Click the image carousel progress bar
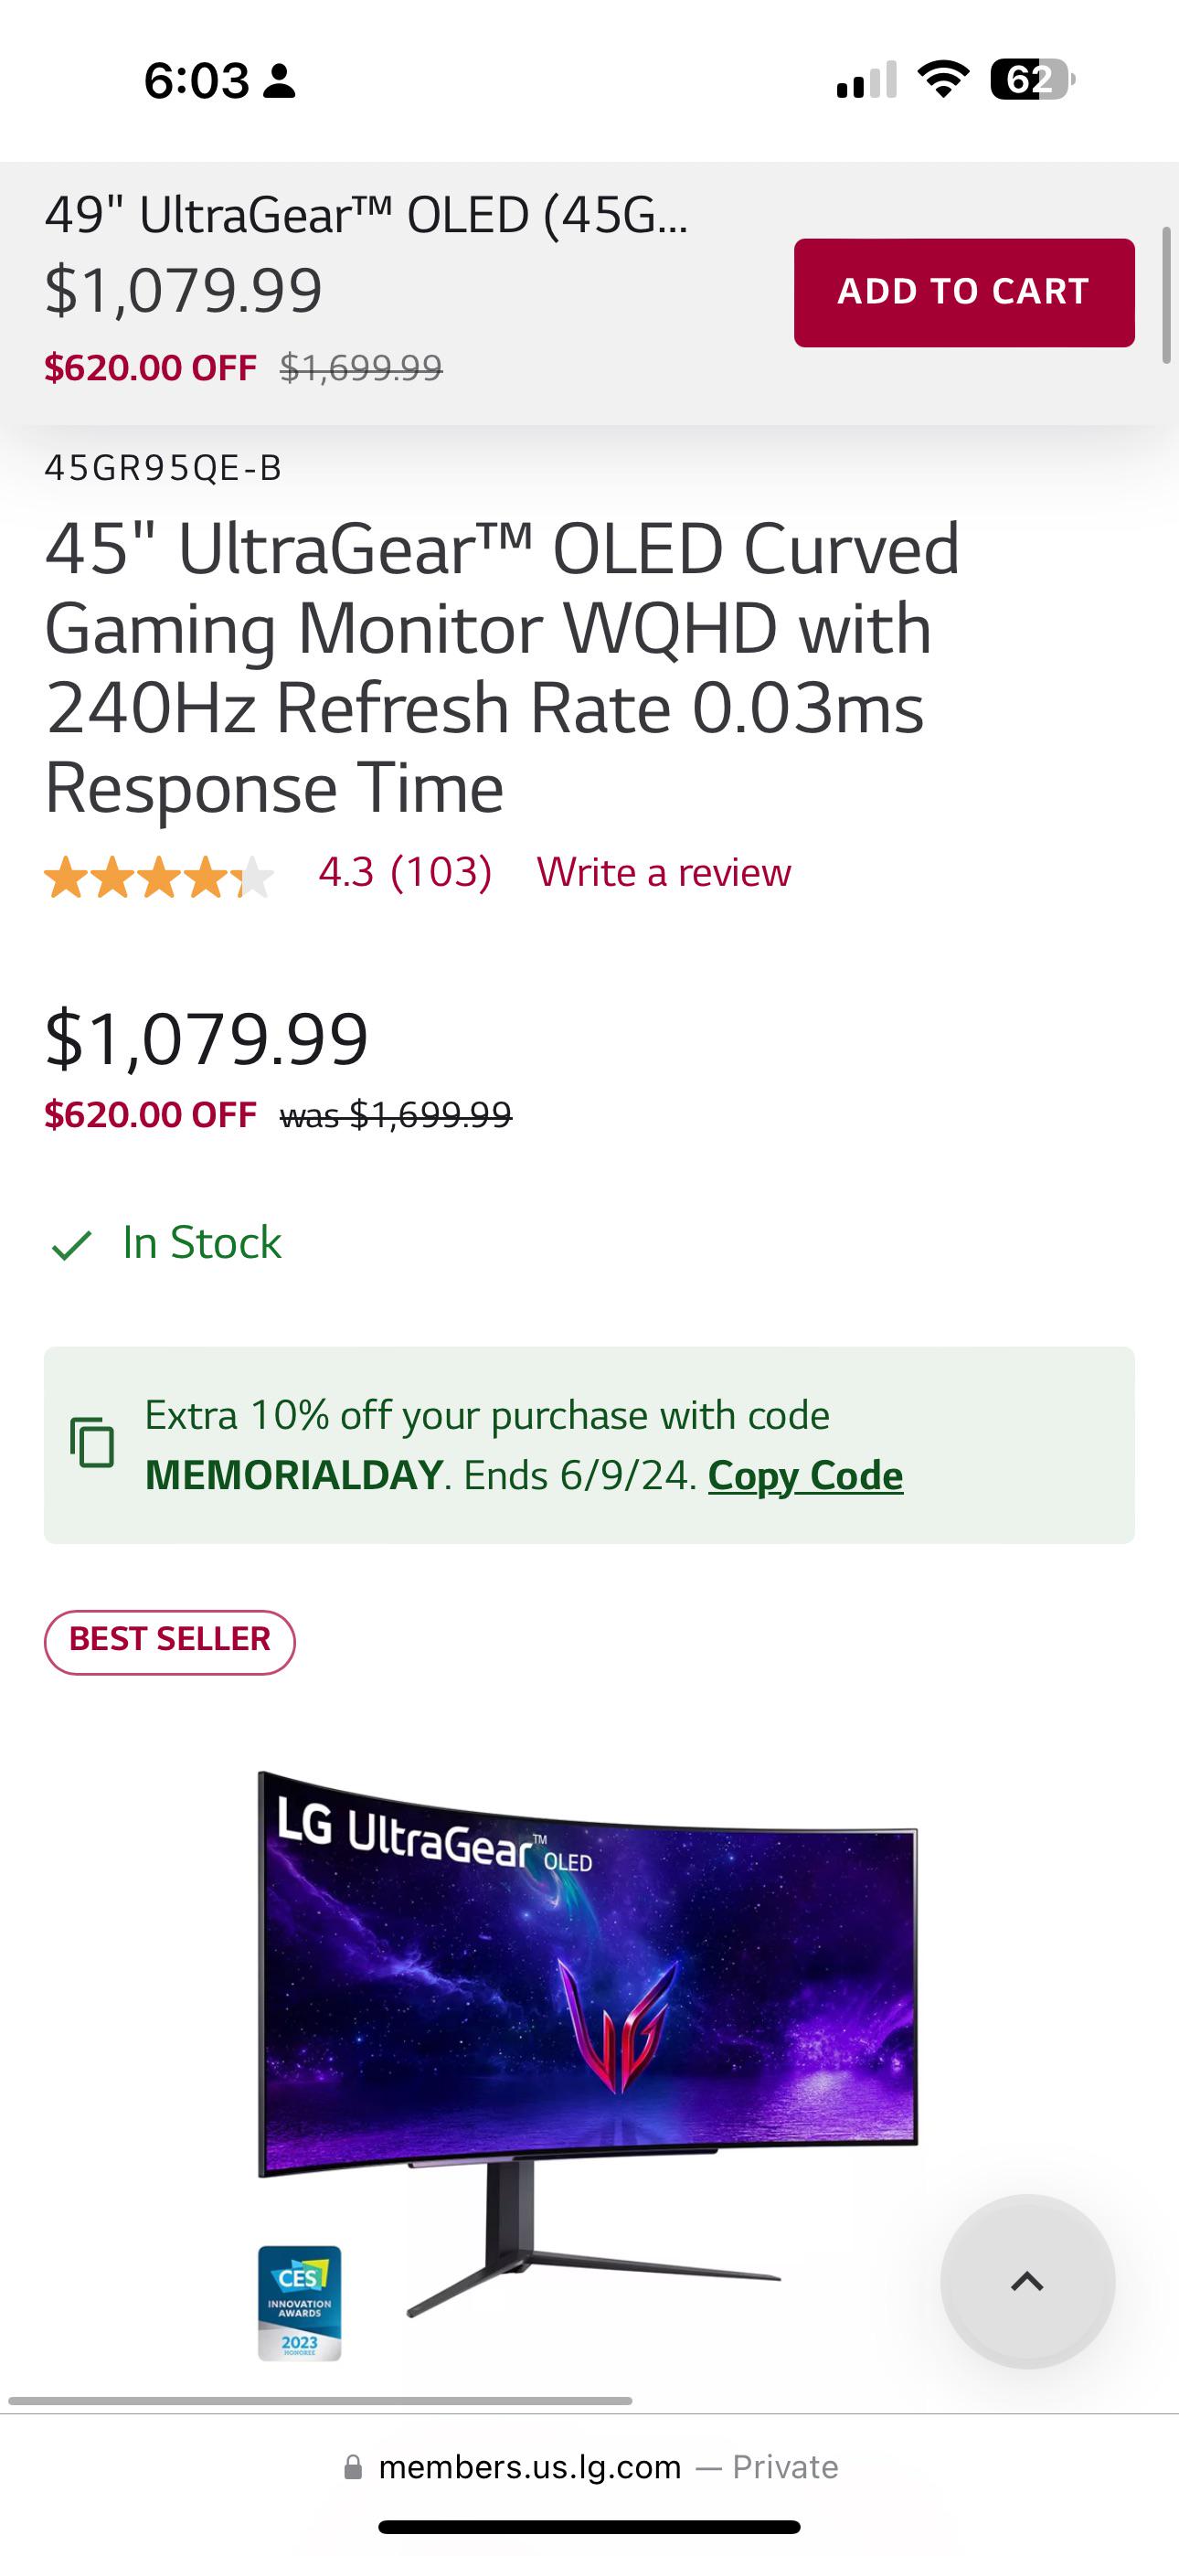 (320, 2402)
